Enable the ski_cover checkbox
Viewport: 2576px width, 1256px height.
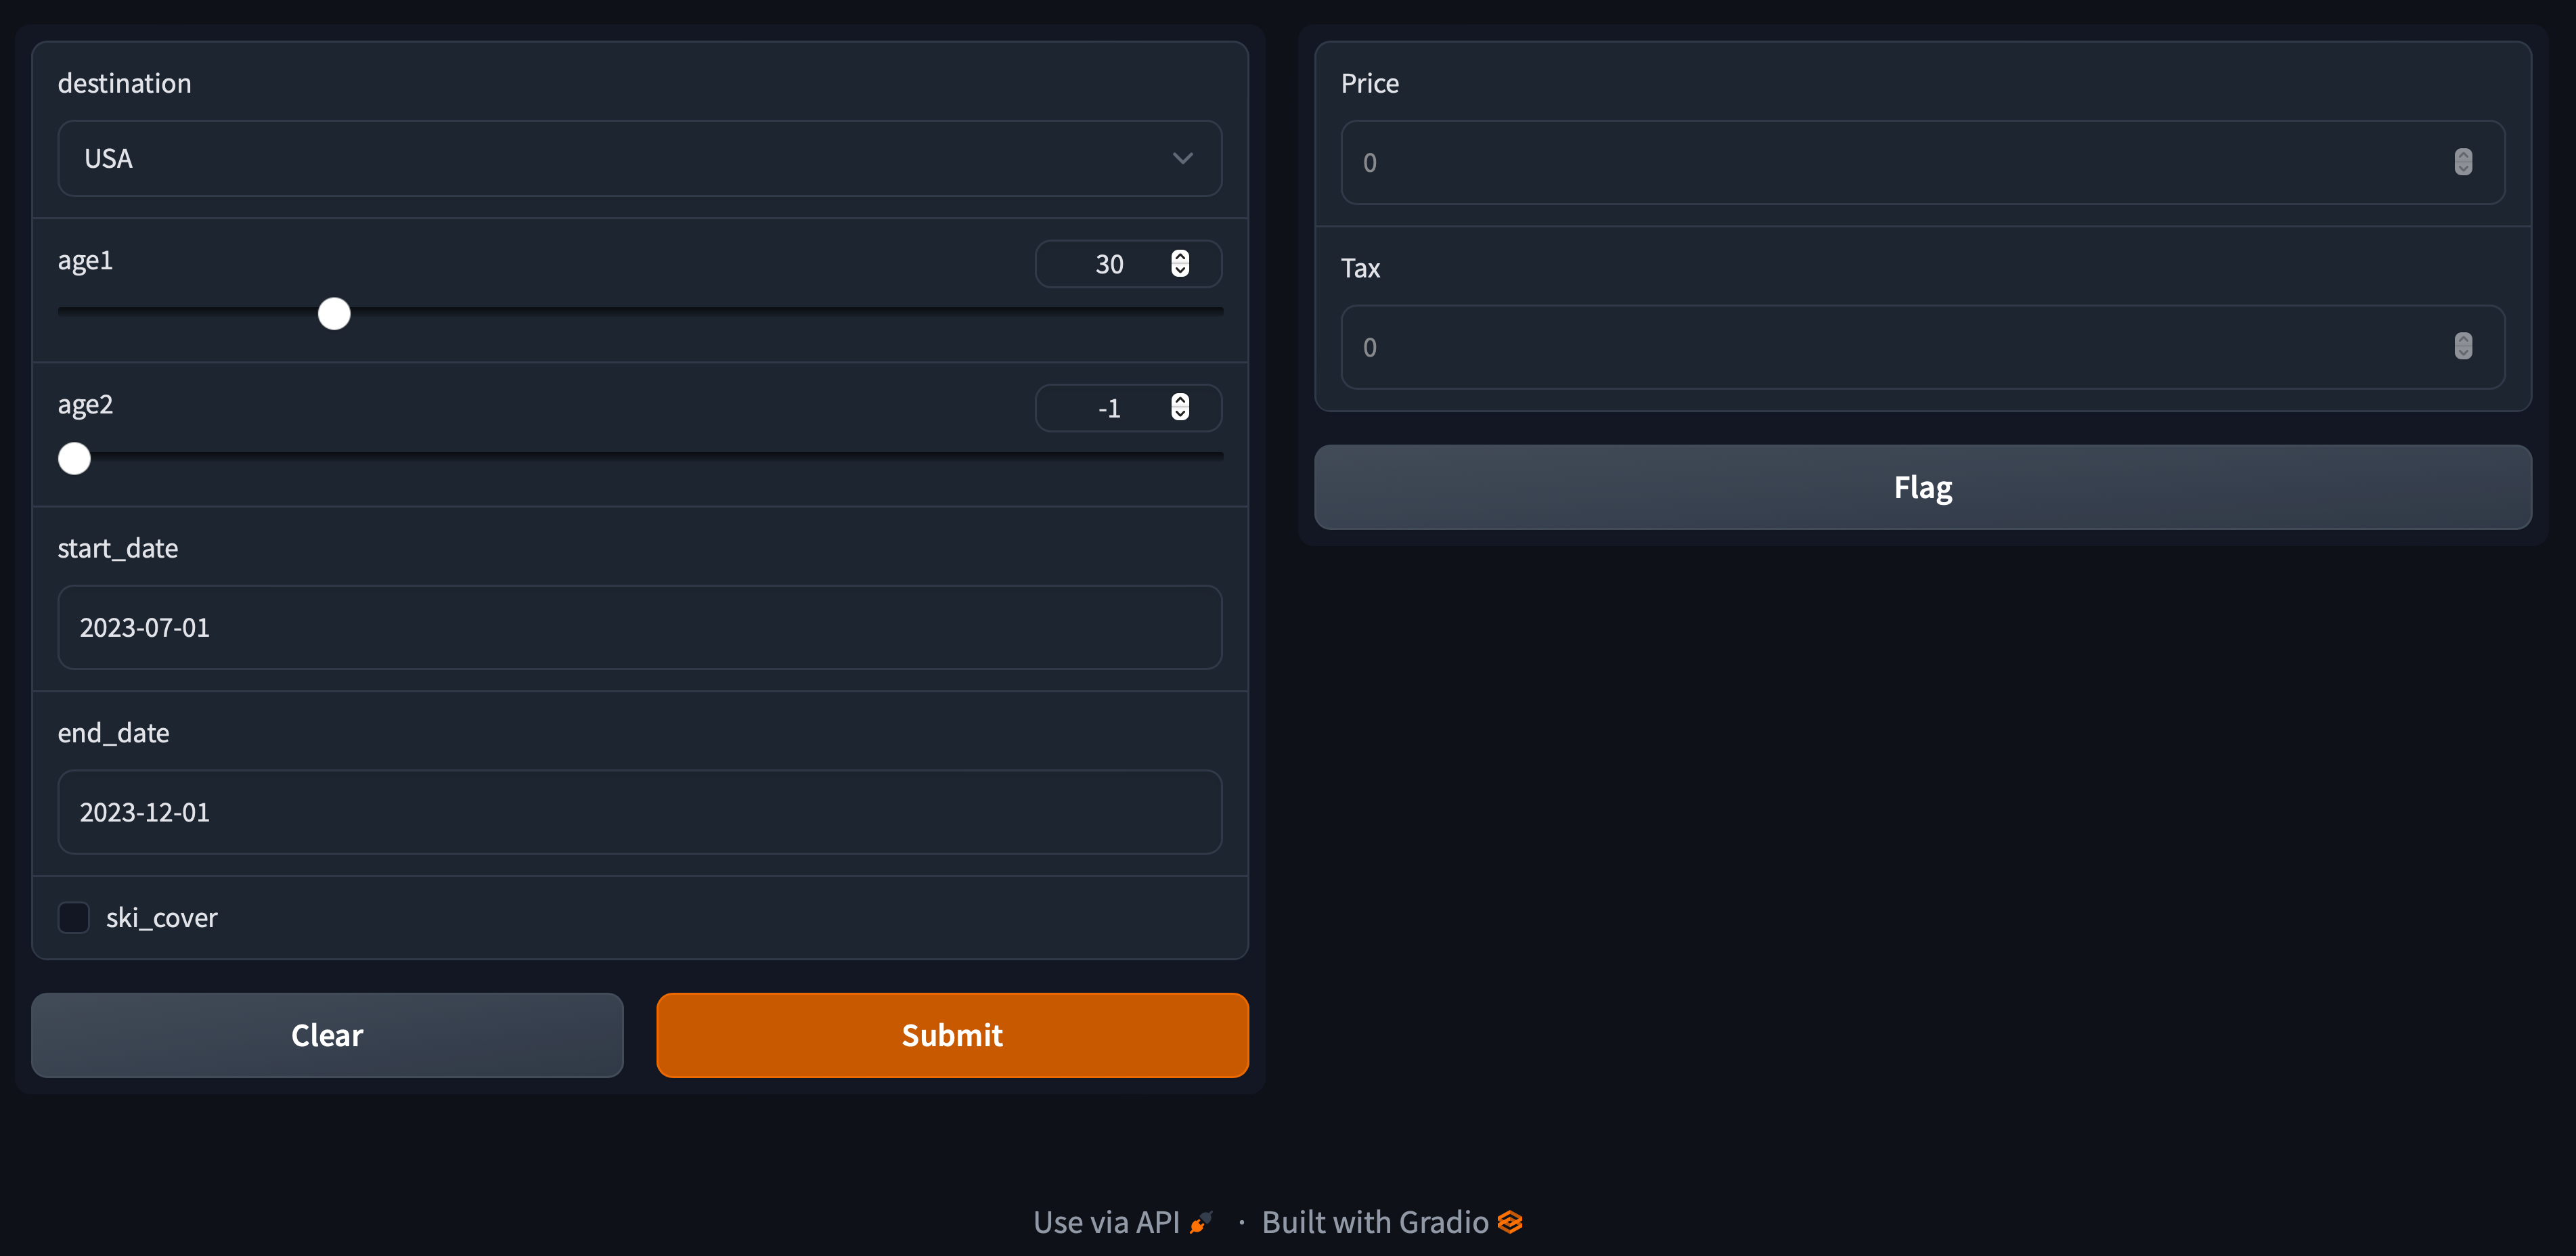point(74,917)
